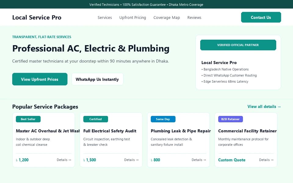
Task: Click Circuit inspection, earthing test description
Action: tap(107, 142)
